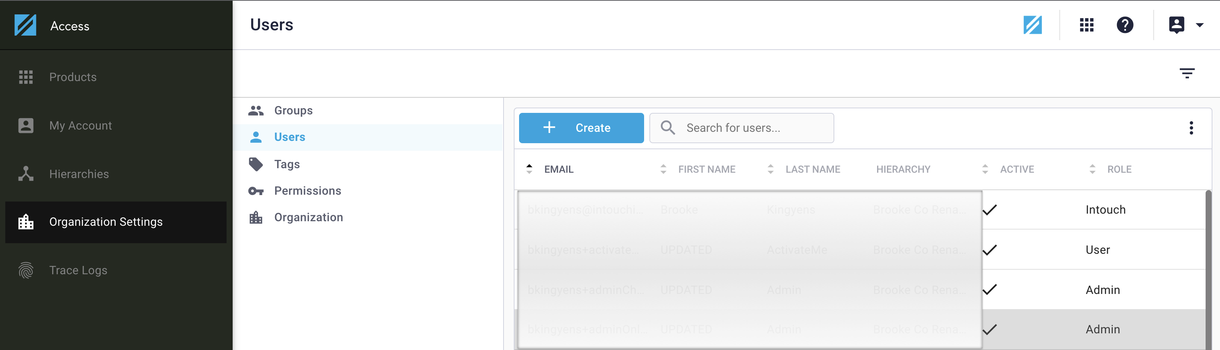Screen dimensions: 1220x350
Task: Open the user profile icon in the top bar
Action: point(1176,25)
